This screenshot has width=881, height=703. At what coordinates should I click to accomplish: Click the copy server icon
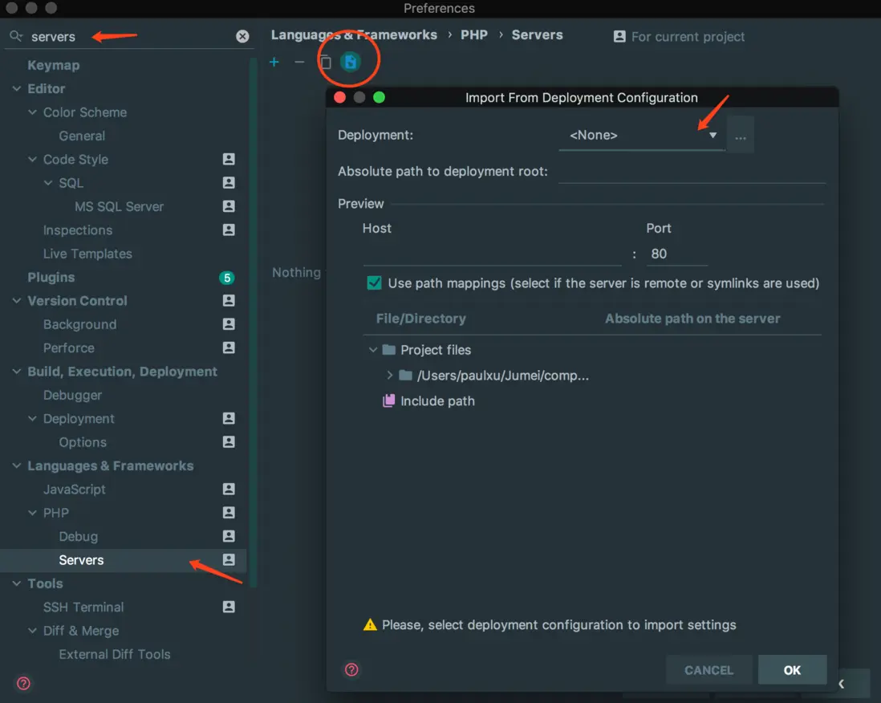coord(325,62)
